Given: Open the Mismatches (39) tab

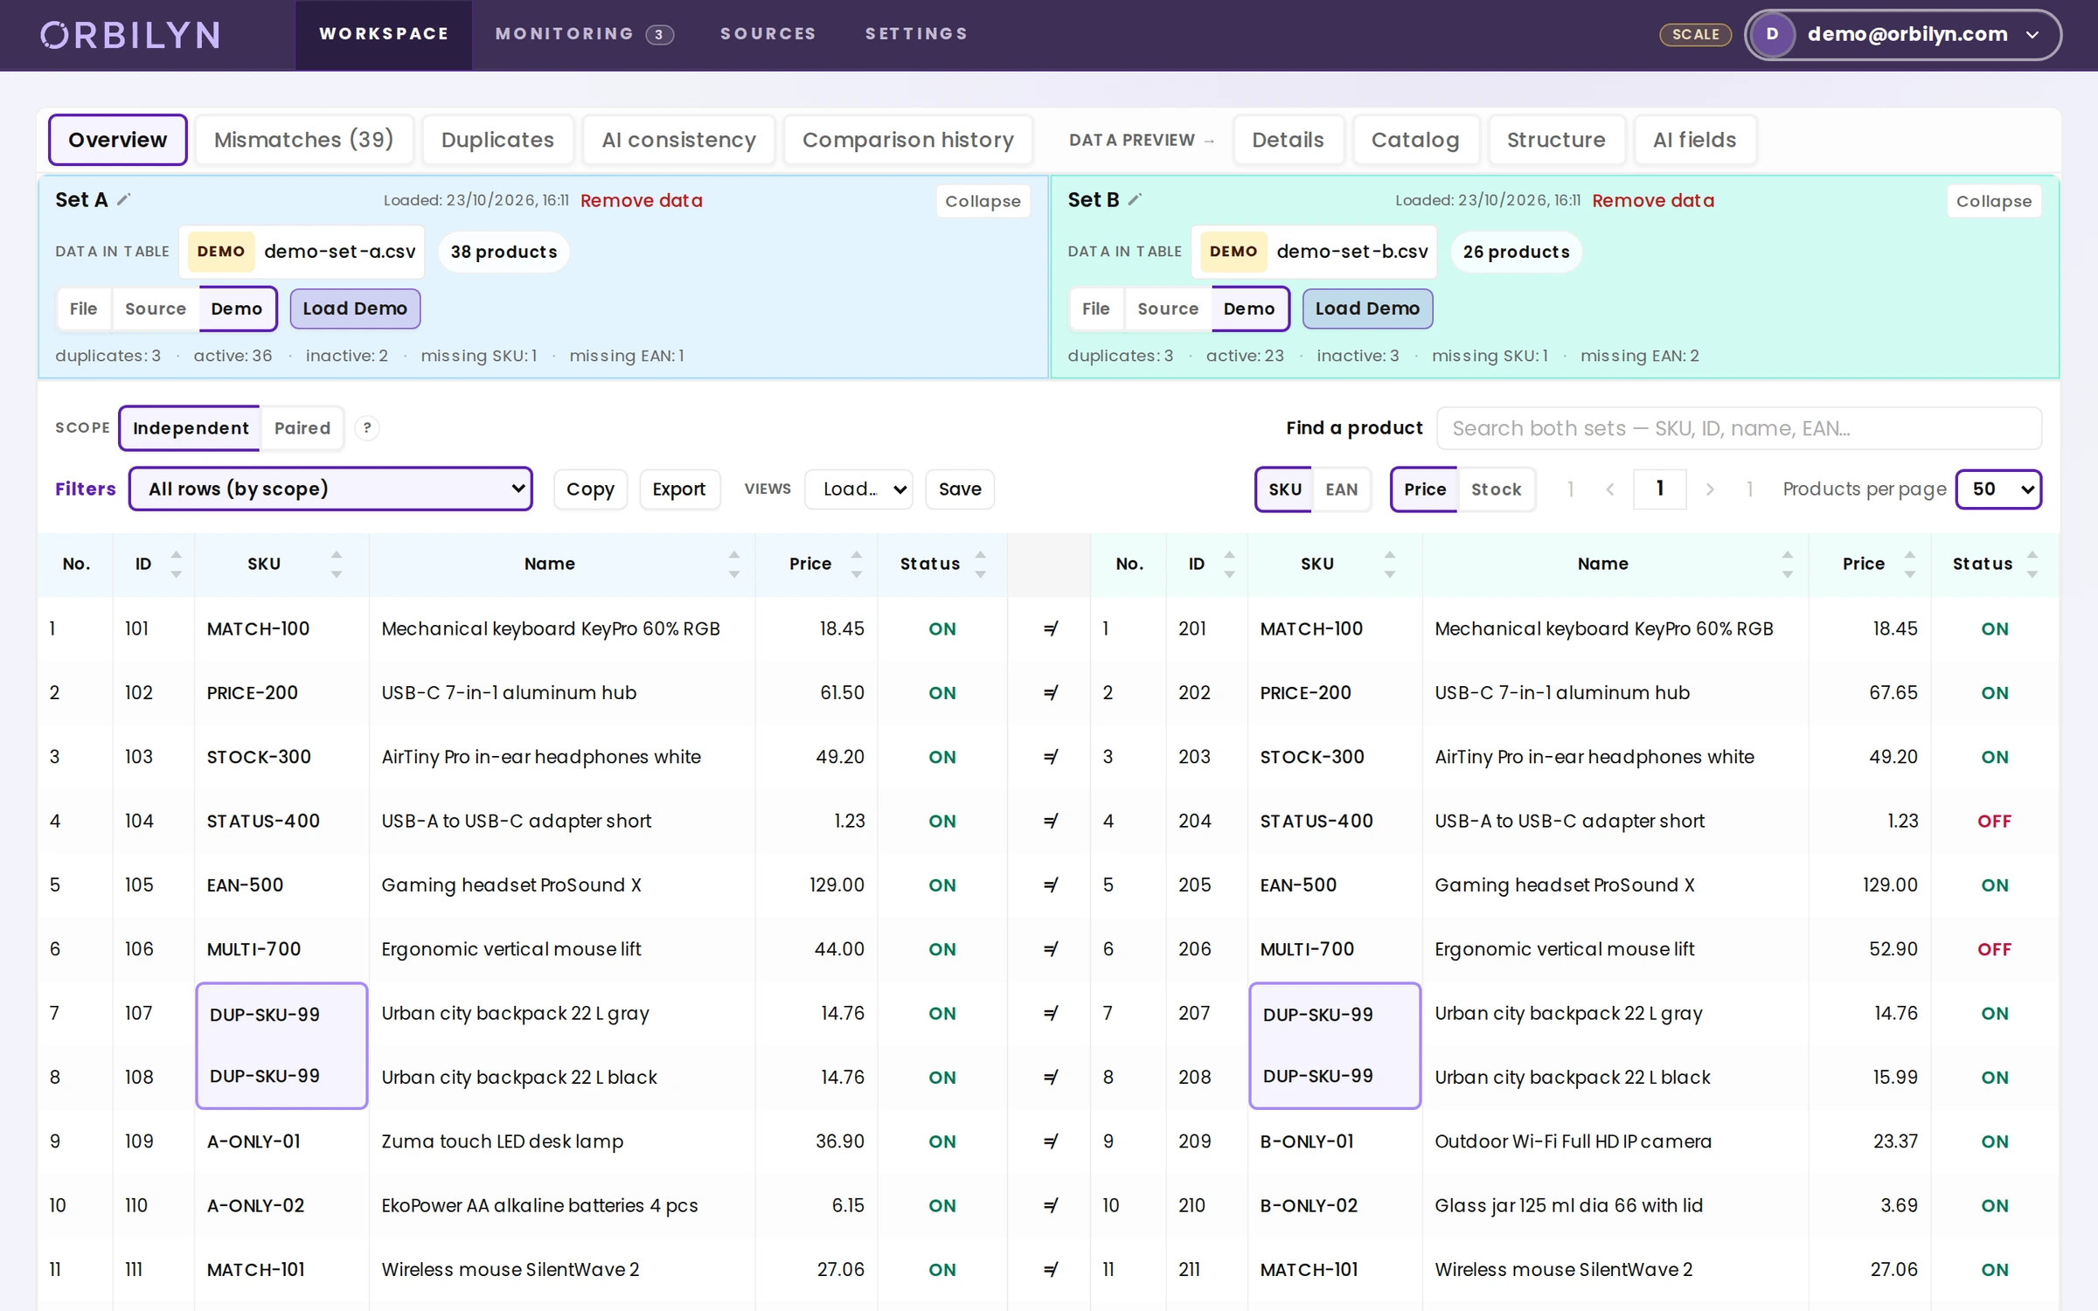Looking at the screenshot, I should tap(303, 140).
